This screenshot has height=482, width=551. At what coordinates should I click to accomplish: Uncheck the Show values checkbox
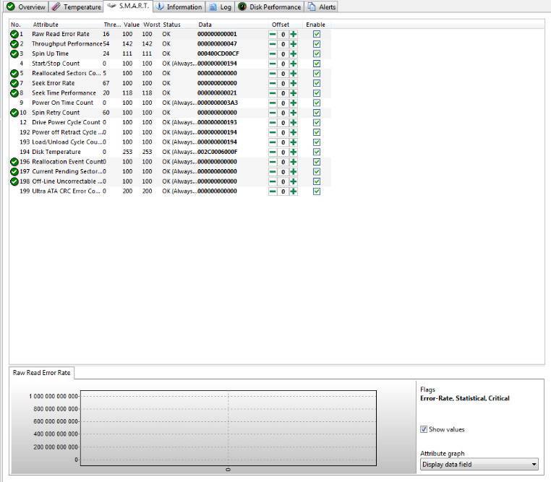[x=424, y=429]
